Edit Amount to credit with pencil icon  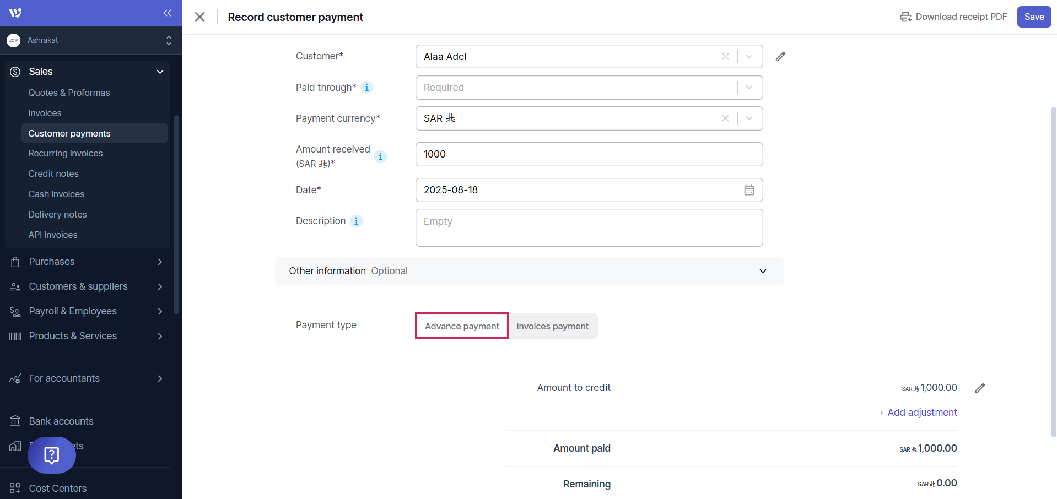point(979,388)
